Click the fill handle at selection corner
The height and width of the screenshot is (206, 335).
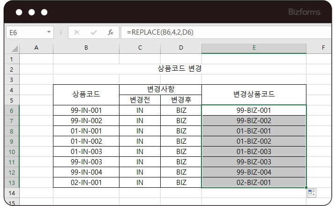306,187
